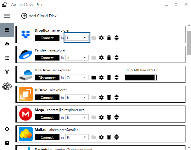
Task: Disconnect the OneDrive disk
Action: (47, 77)
